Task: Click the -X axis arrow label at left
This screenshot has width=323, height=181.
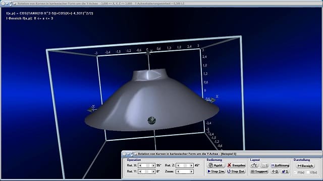Action: pyautogui.click(x=93, y=107)
